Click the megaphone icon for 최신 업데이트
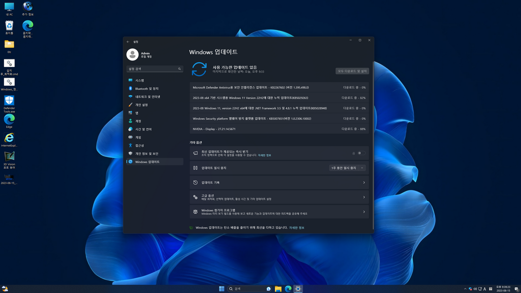Image resolution: width=521 pixels, height=293 pixels. (x=195, y=153)
